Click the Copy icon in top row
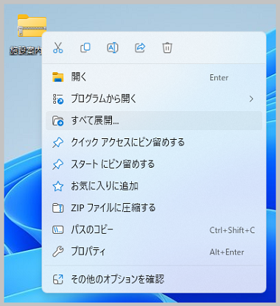This screenshot has height=306, width=280. click(x=85, y=48)
